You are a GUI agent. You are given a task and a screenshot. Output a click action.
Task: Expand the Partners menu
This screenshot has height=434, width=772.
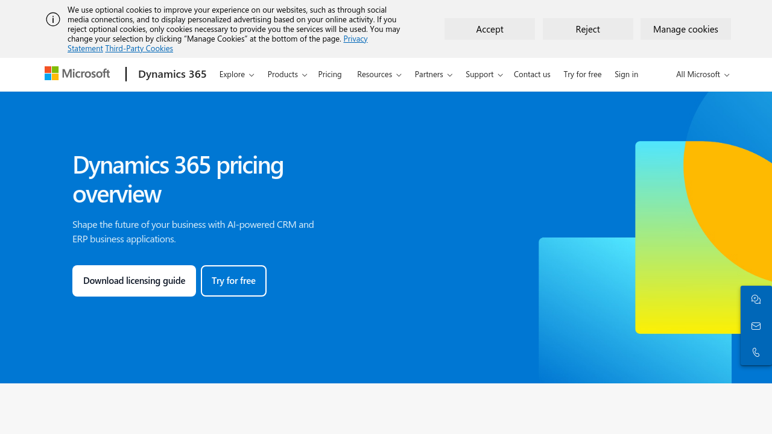433,74
